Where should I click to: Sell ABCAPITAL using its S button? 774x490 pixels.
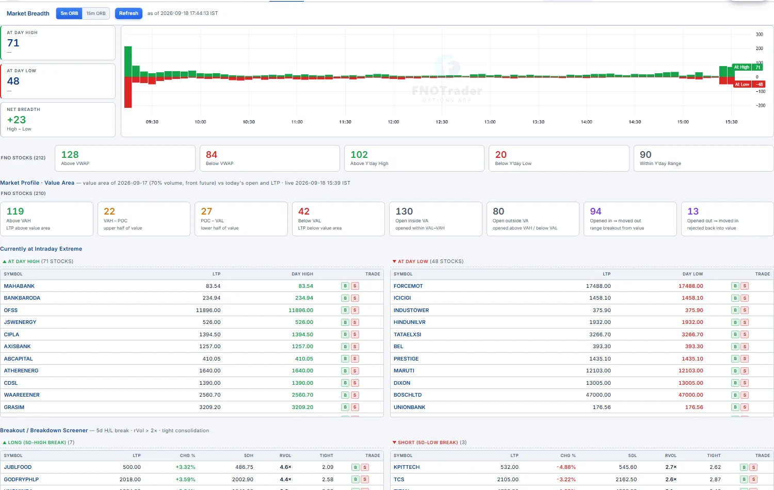click(x=354, y=359)
